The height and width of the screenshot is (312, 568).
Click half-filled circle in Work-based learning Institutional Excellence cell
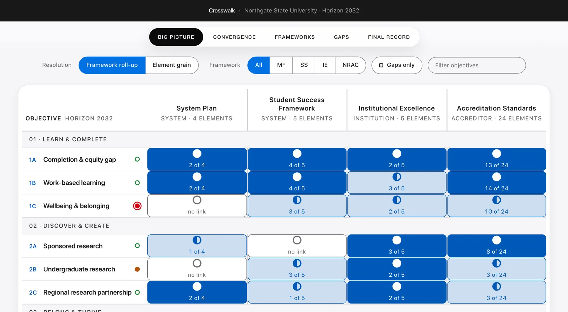coord(397,177)
